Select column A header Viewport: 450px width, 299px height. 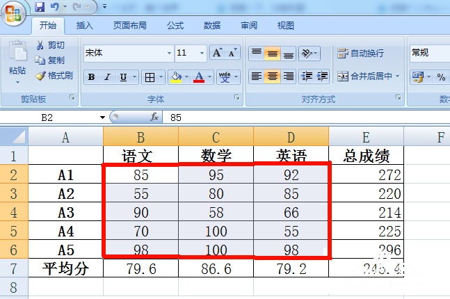coord(65,137)
